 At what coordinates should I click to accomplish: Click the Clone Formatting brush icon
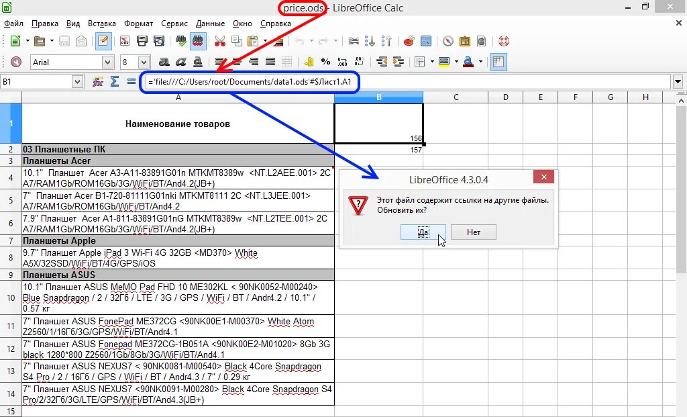(x=277, y=41)
